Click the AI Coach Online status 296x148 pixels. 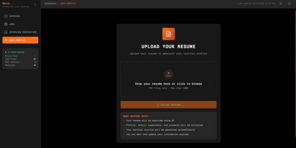pyautogui.click(x=15, y=52)
